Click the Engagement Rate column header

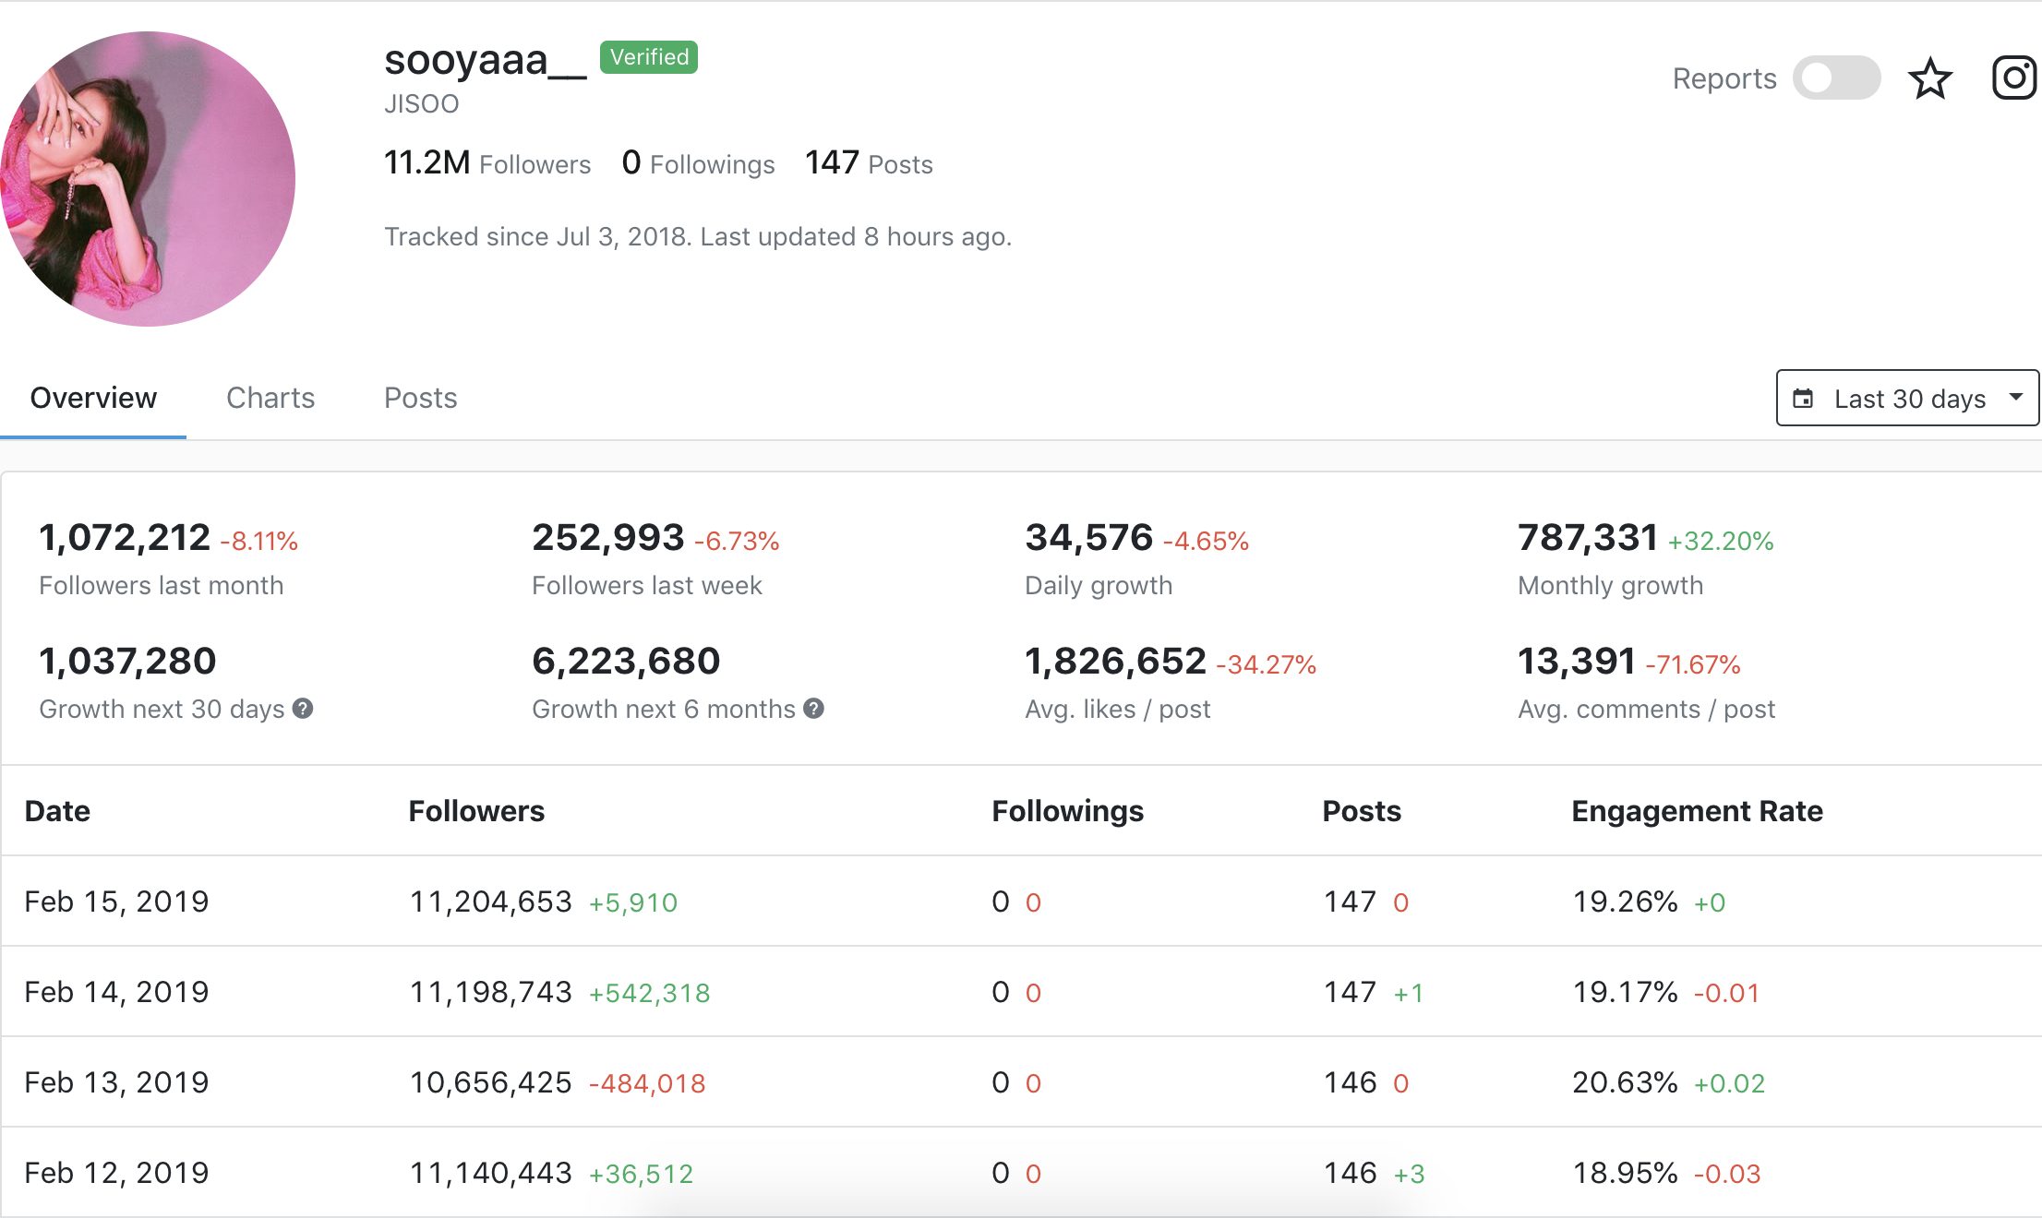tap(1697, 811)
